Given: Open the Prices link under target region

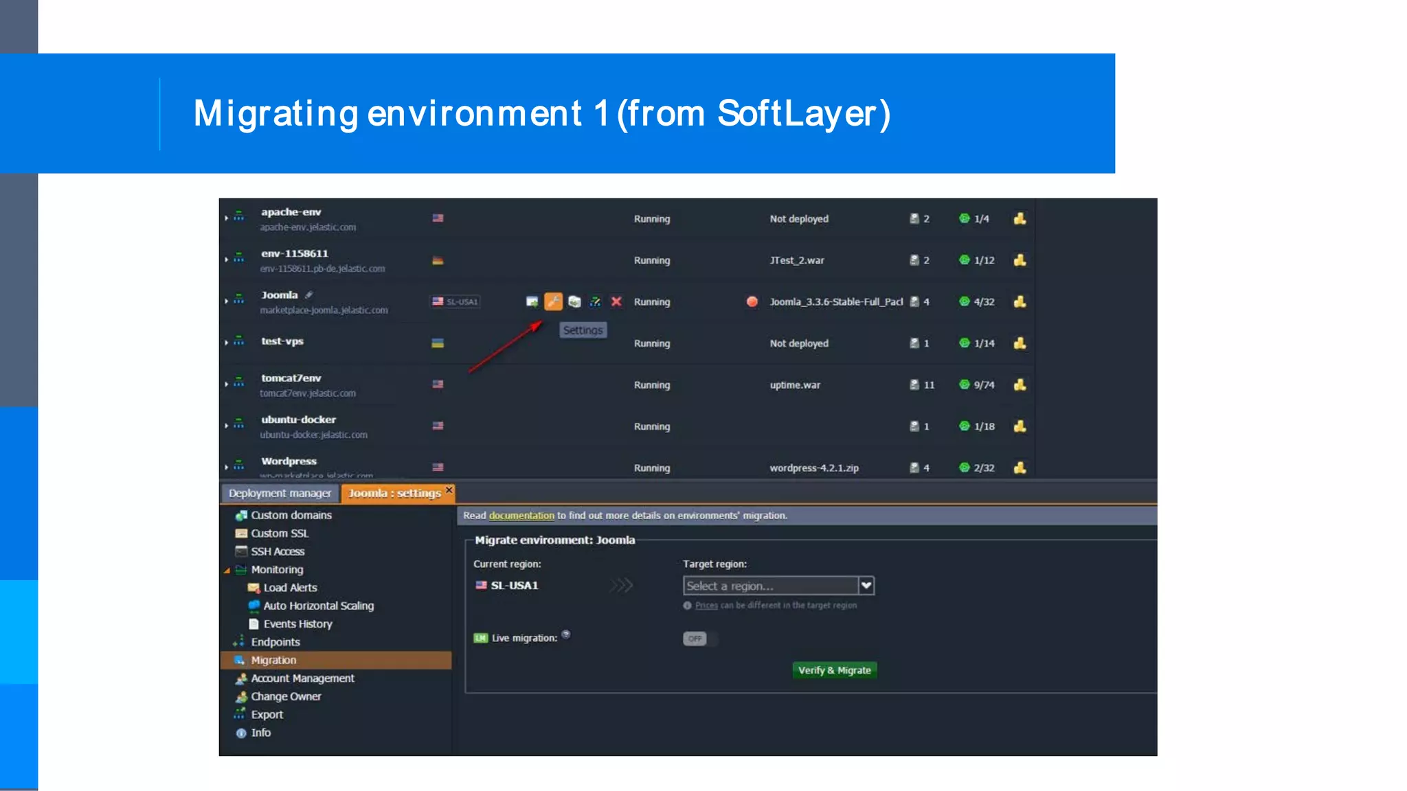Looking at the screenshot, I should 706,606.
